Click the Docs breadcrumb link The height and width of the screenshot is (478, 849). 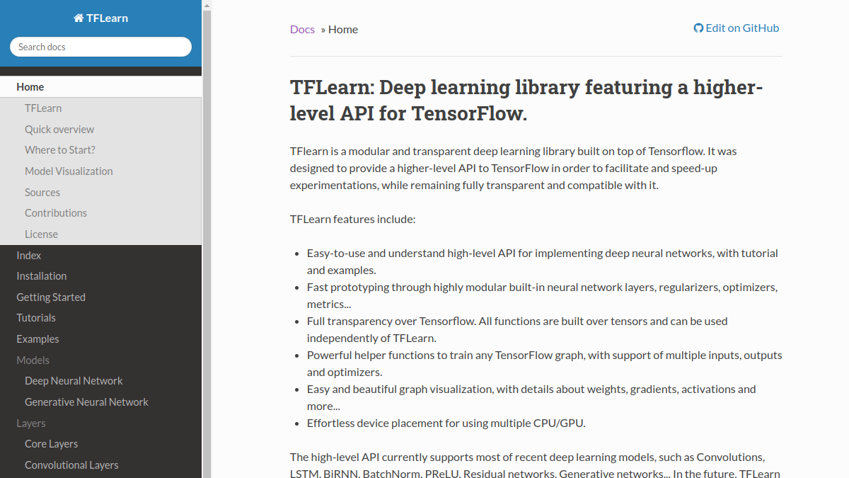[302, 29]
